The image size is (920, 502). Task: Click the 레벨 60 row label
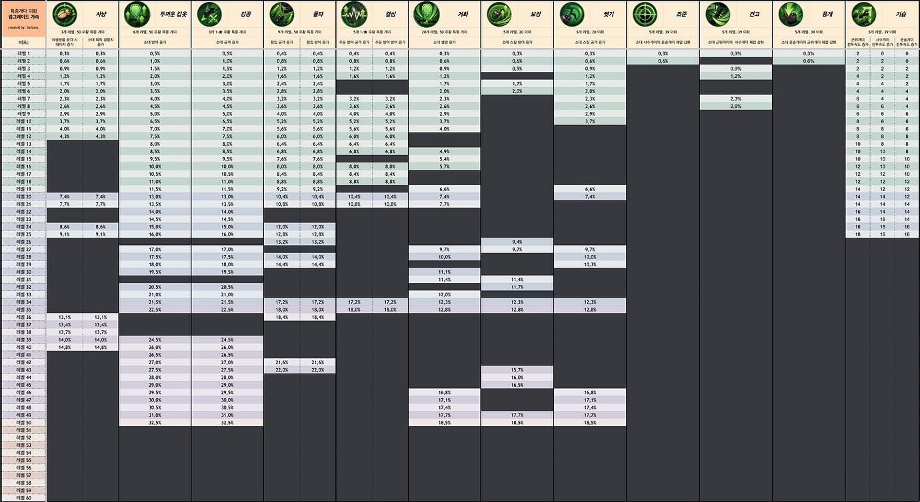pyautogui.click(x=23, y=498)
